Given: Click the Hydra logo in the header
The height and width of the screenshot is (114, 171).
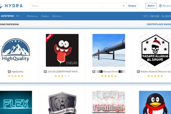Looking at the screenshot, I should pyautogui.click(x=11, y=6).
